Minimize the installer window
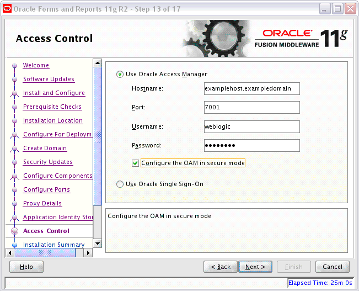 [x=325, y=9]
